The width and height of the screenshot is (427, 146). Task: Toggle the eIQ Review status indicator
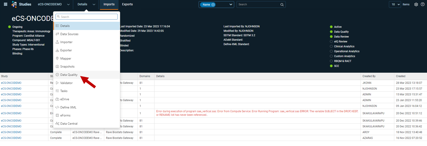(x=331, y=42)
